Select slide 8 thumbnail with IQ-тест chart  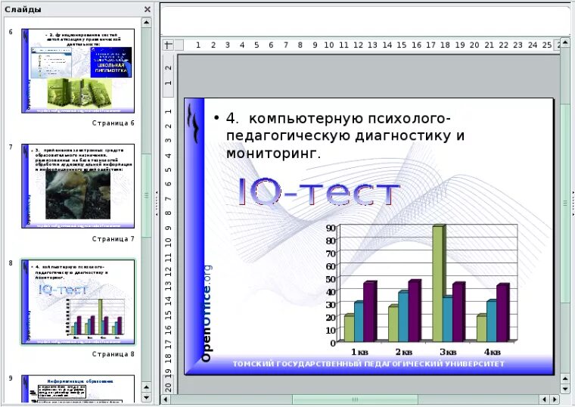click(78, 302)
